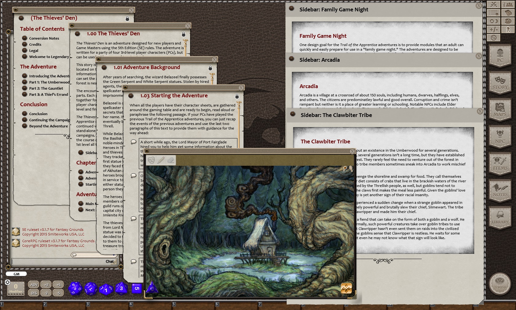Toggle the DIS disadvantage roll mode
The width and height of the screenshot is (516, 310).
[x=34, y=293]
